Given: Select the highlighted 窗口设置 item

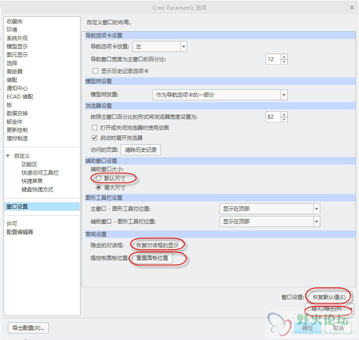Looking at the screenshot, I should pos(42,207).
